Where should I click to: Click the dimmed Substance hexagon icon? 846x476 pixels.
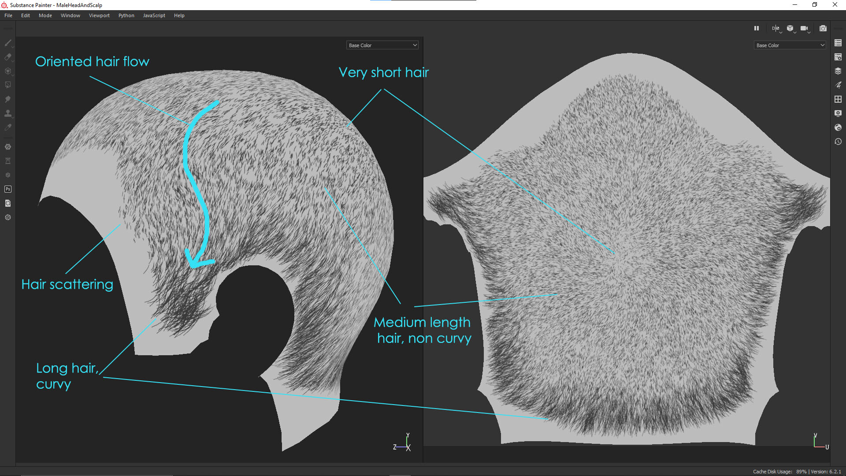[8, 175]
